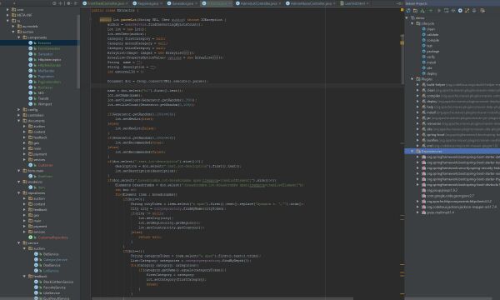Collapse components folder in Project tree

coord(19,37)
